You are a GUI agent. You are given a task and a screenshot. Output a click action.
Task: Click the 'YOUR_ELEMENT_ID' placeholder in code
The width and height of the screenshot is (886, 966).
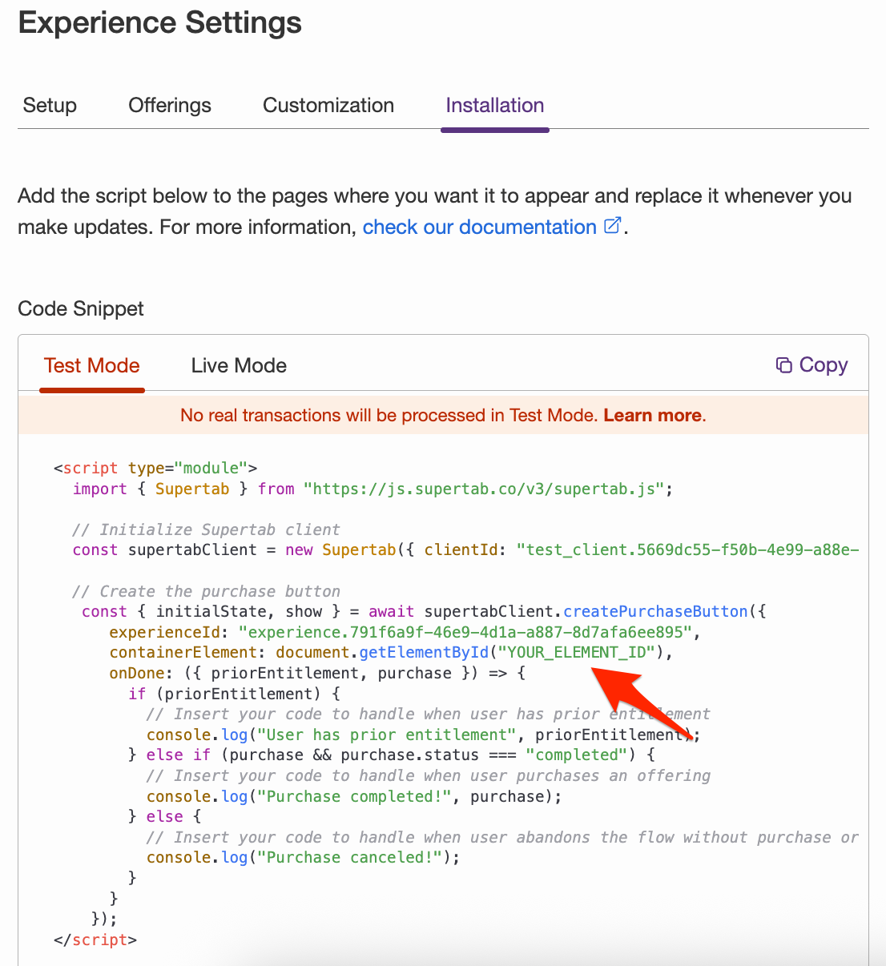tap(577, 652)
